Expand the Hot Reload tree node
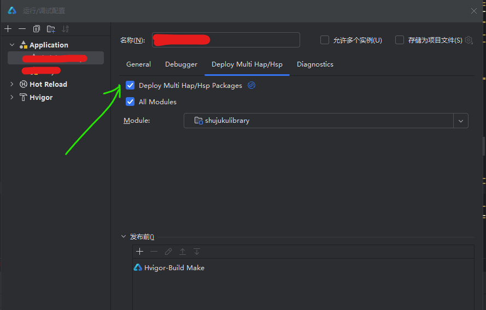Screen dimensions: 486x310 12,84
